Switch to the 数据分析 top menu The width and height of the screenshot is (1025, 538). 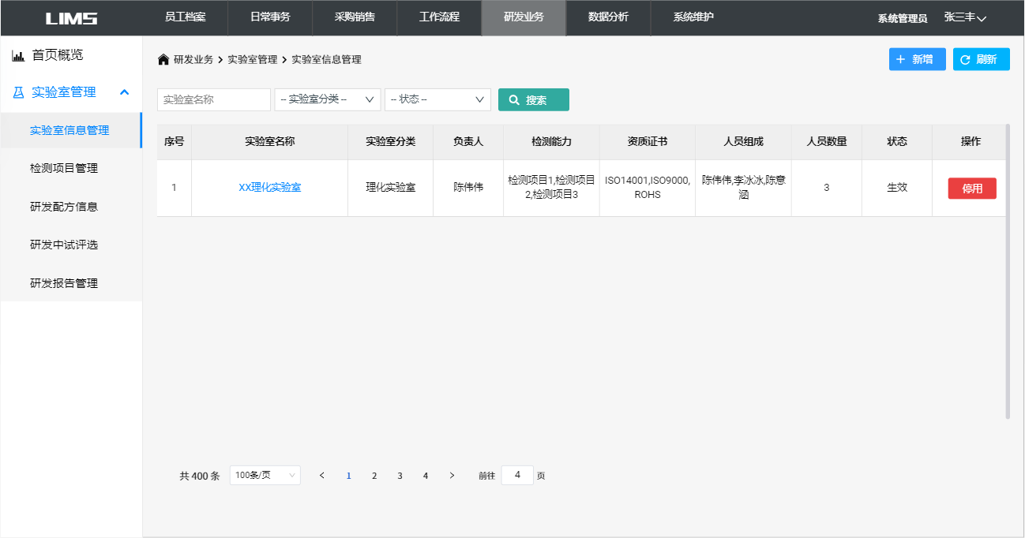pyautogui.click(x=608, y=17)
